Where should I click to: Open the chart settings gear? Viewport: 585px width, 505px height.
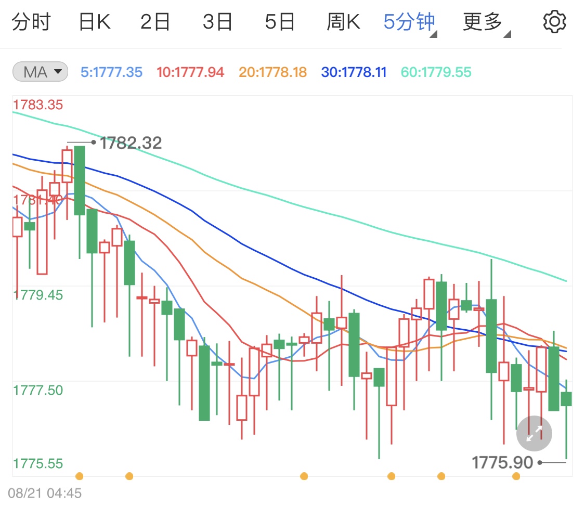coord(554,21)
